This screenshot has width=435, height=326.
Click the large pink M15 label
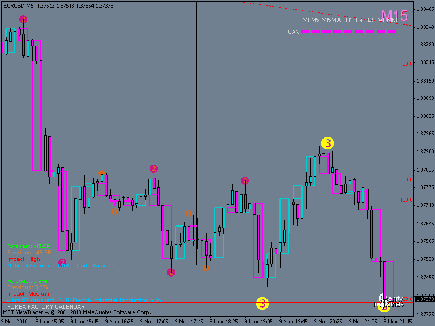tap(395, 16)
